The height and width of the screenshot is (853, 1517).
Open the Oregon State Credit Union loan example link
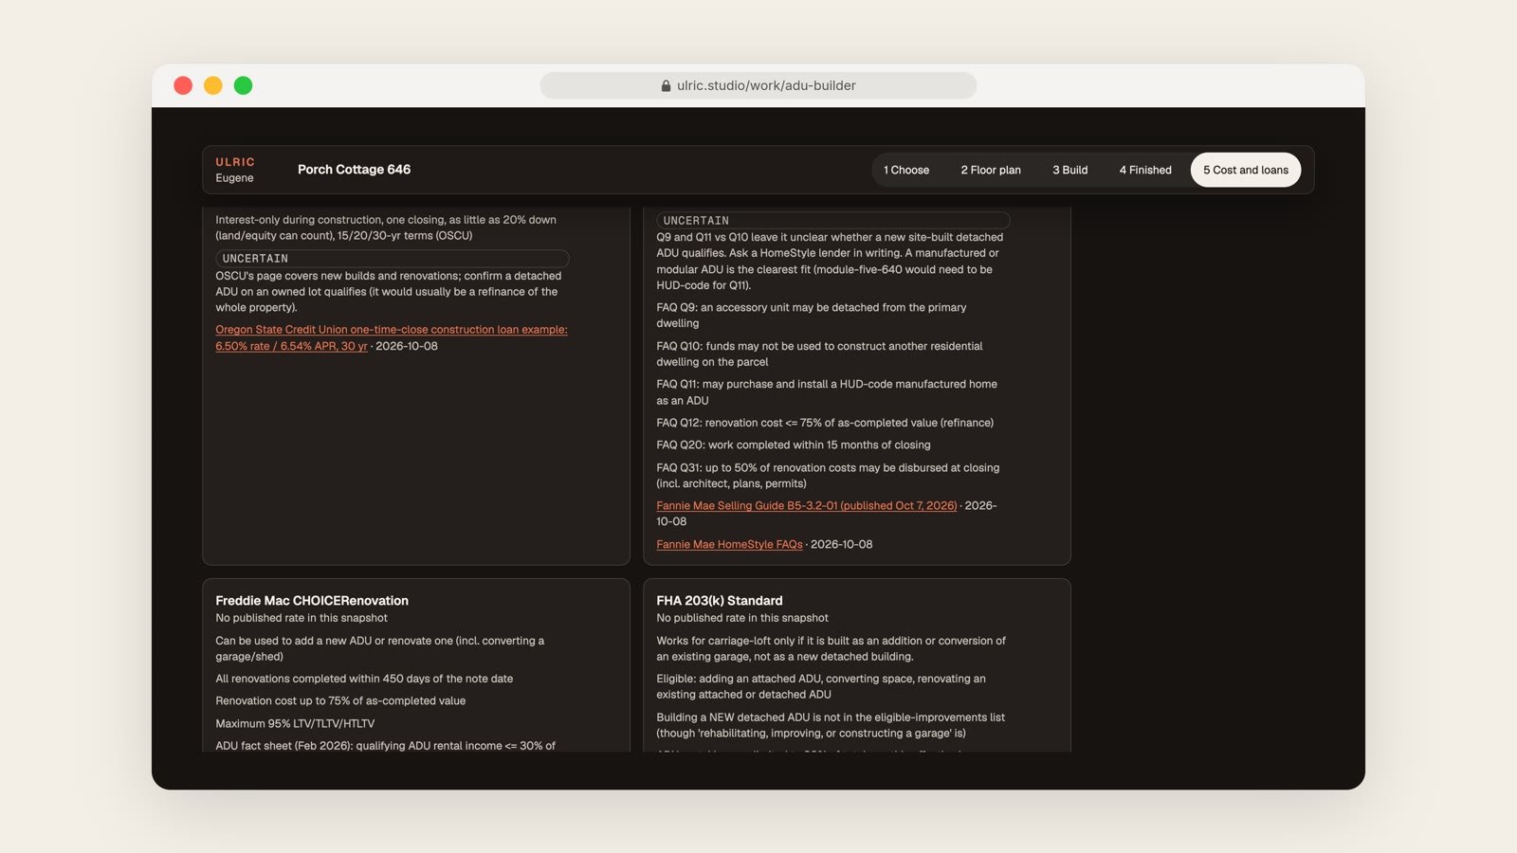[x=392, y=337]
